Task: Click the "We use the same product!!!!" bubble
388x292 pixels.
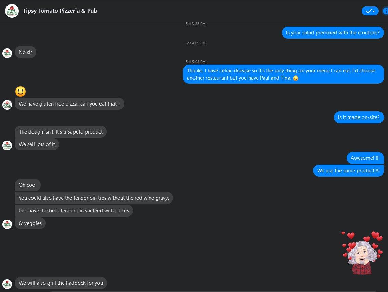Action: [348, 171]
